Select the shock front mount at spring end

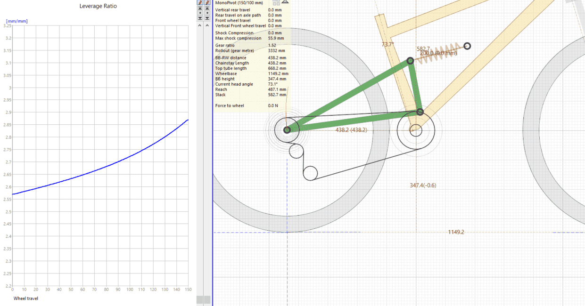tap(467, 46)
